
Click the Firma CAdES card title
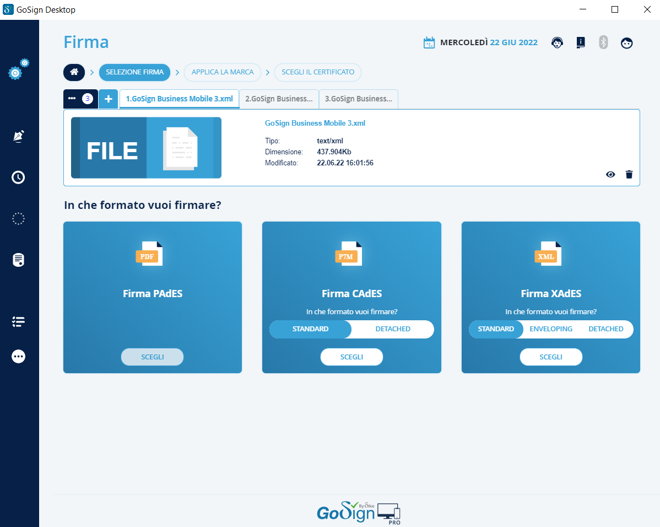(351, 294)
